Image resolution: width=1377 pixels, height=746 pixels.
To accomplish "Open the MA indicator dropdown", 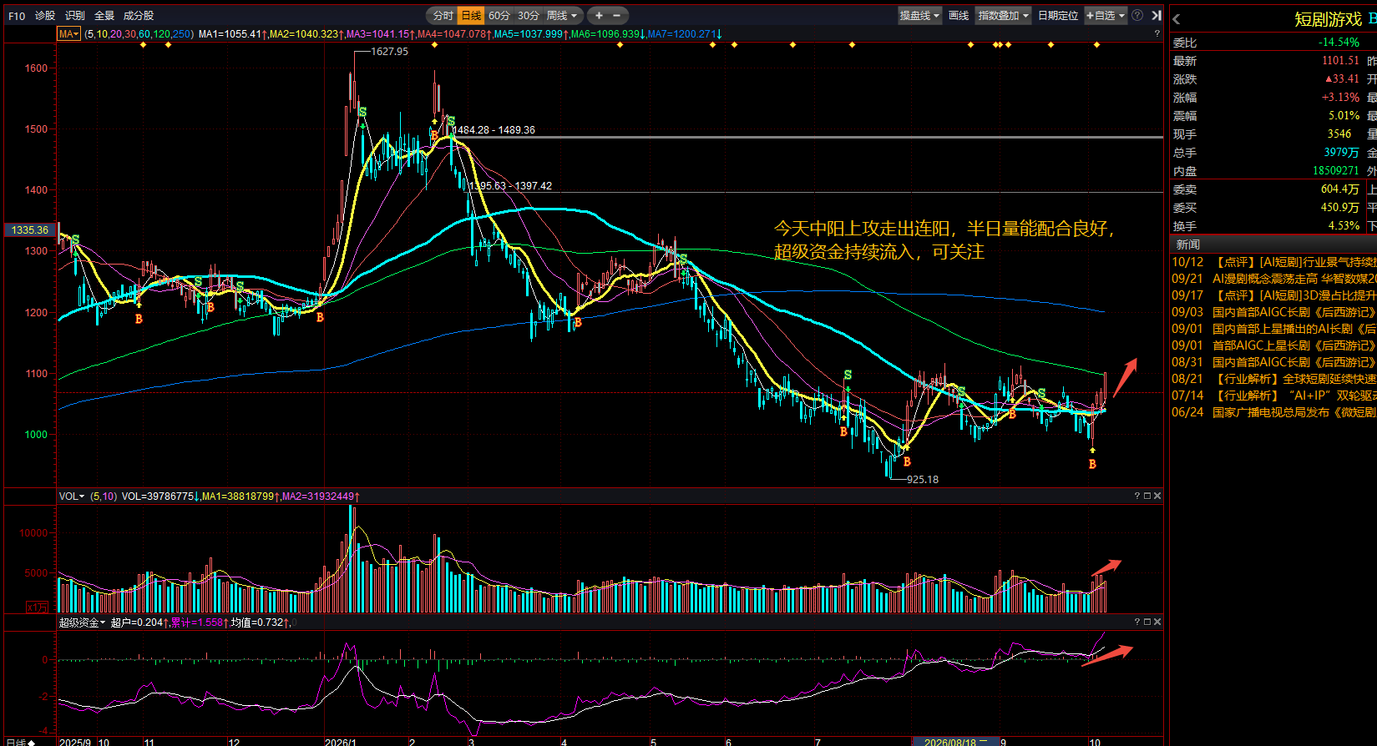I will 68,33.
